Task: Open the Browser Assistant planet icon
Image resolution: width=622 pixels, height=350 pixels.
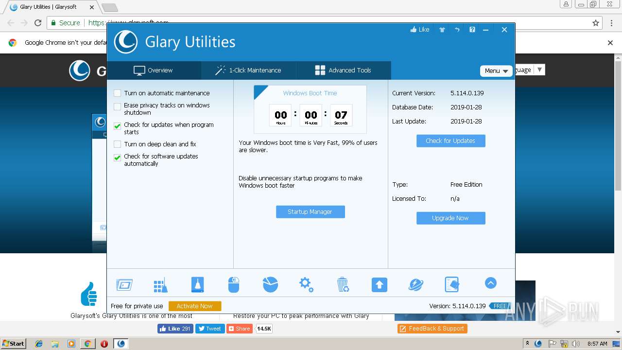Action: coord(415,285)
